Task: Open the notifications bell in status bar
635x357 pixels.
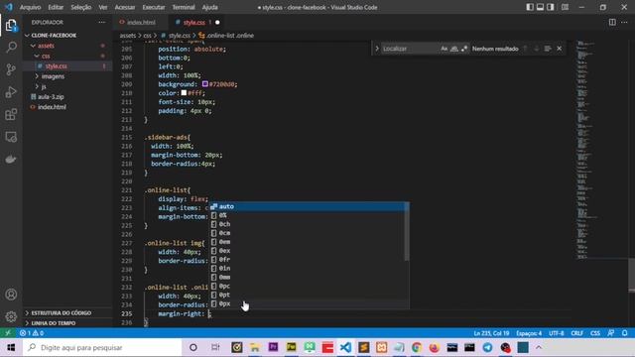Action: (x=624, y=333)
